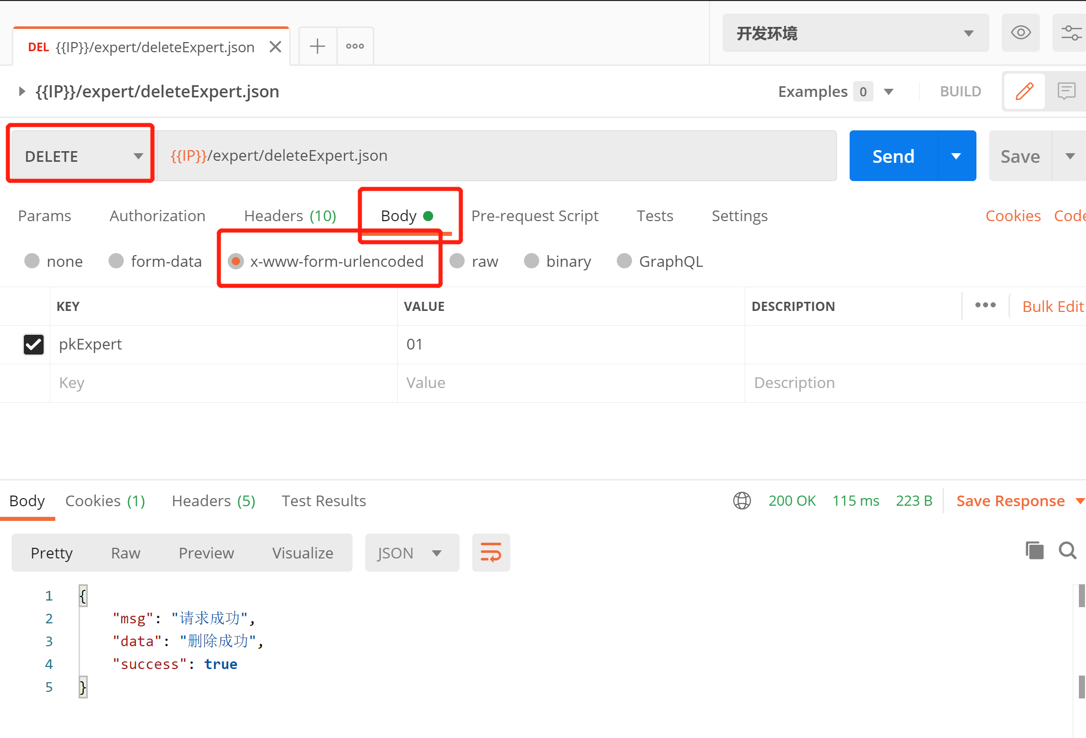The image size is (1086, 738).
Task: Click the Bulk Edit link
Action: point(1053,306)
